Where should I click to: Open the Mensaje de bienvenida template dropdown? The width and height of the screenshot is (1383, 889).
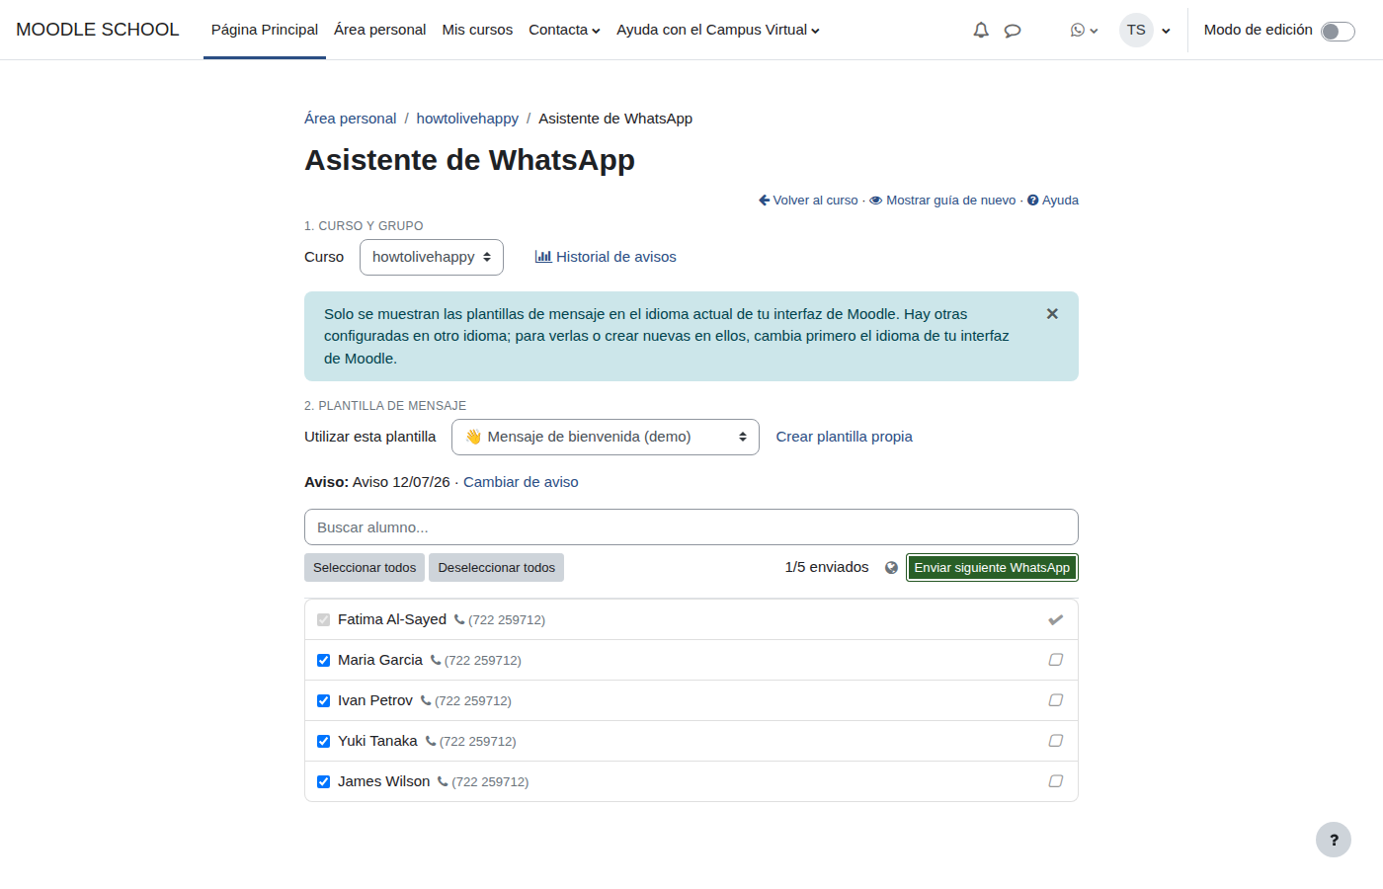click(x=606, y=437)
